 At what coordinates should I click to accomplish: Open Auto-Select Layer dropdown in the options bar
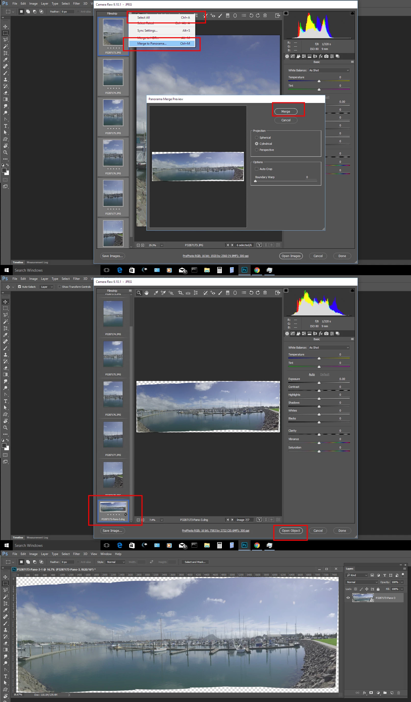pyautogui.click(x=46, y=287)
